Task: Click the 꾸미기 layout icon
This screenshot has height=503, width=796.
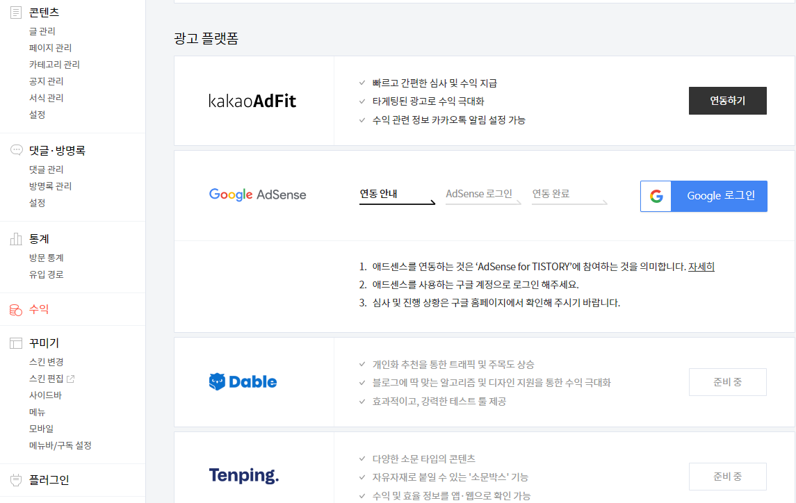Action: click(x=16, y=343)
